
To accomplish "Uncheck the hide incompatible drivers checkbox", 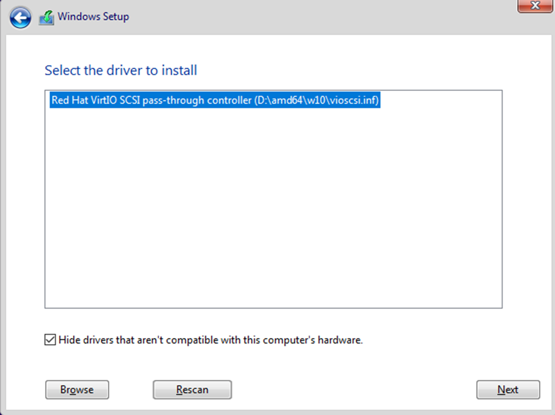I will pos(50,340).
